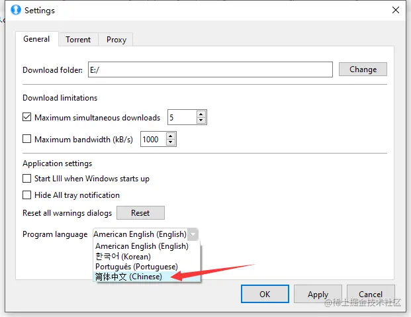Increase maximum simultaneous downloads with up arrow
Image resolution: width=411 pixels, height=317 pixels.
point(201,114)
